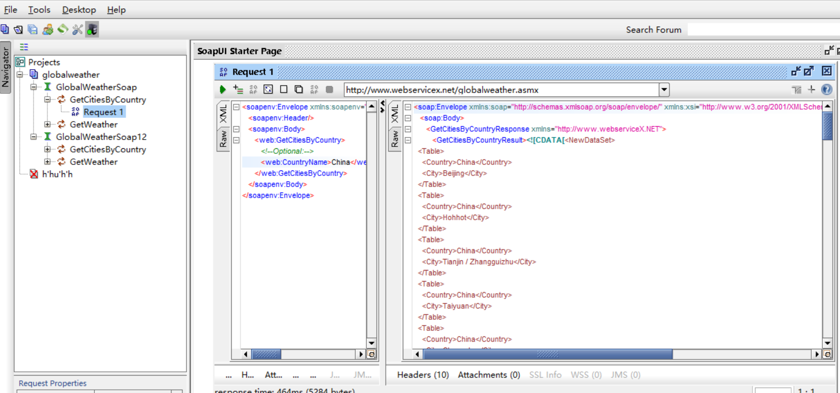Open request Att... tab at bottom
The image size is (840, 393).
click(273, 375)
